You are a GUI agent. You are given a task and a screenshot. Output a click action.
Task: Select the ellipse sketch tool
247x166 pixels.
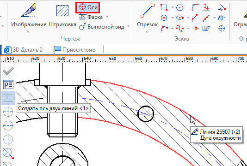click(x=180, y=18)
